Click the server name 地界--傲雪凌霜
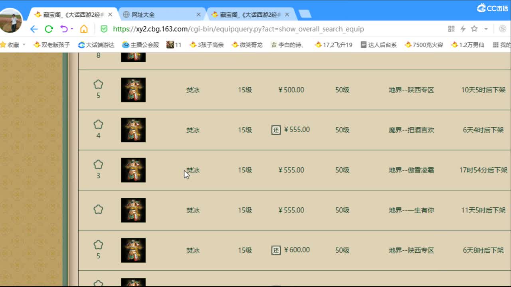 411,170
